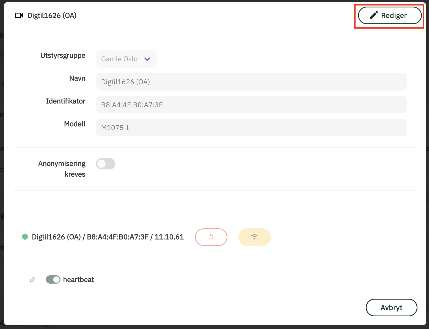Click the Avbryt cancel button
Viewport: 429px width, 329px height.
pos(391,308)
